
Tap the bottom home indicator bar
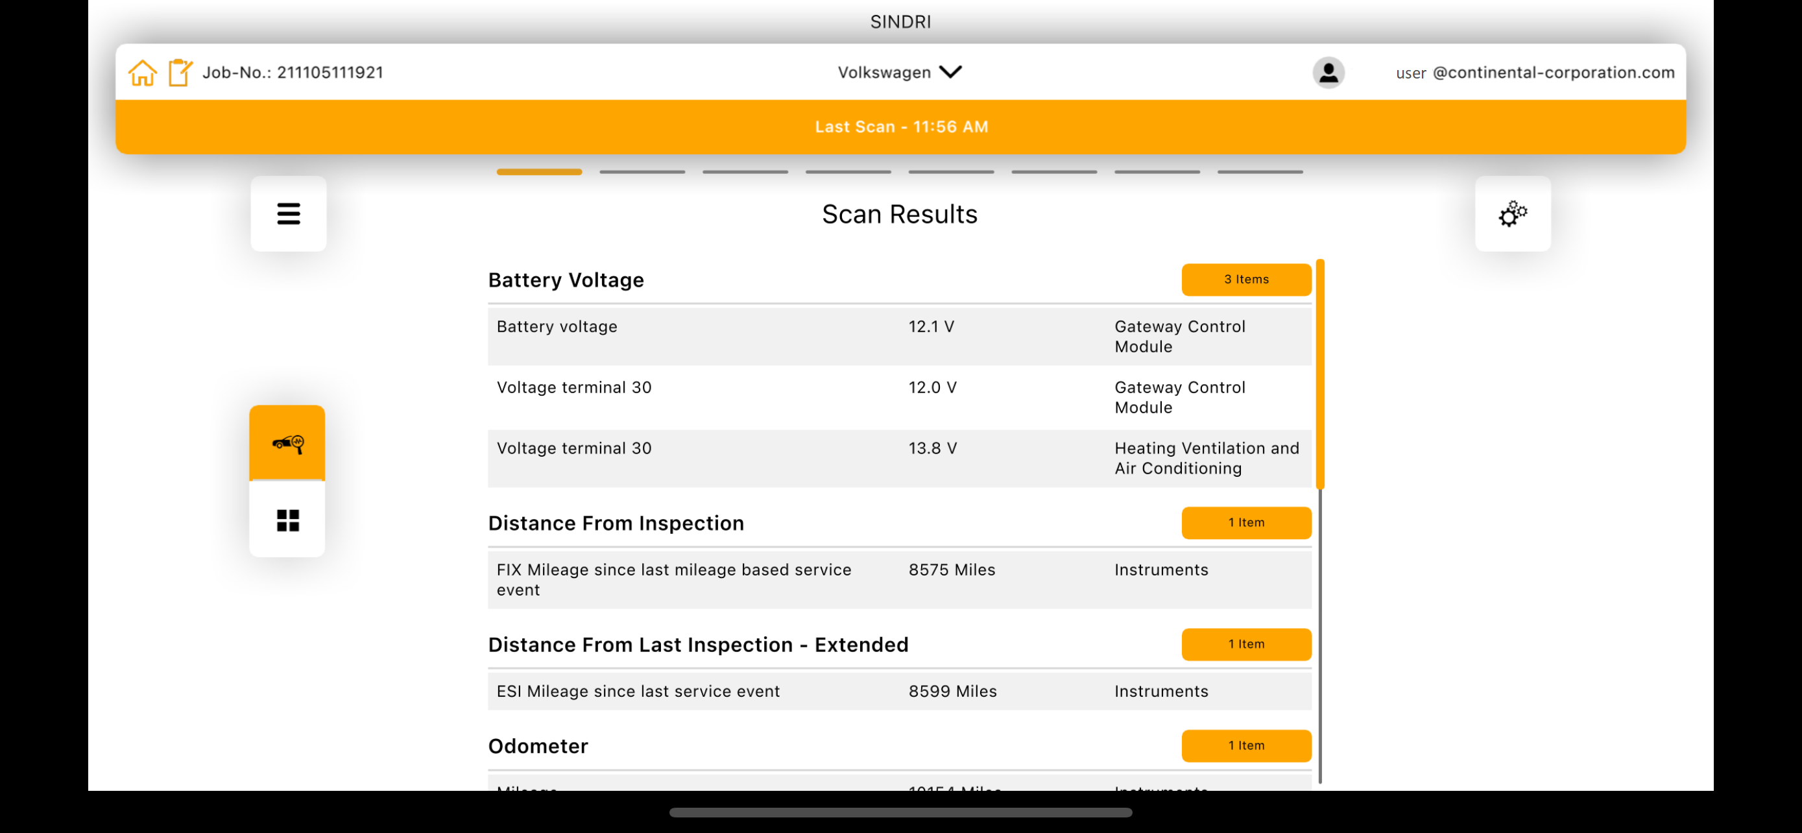[x=900, y=812]
